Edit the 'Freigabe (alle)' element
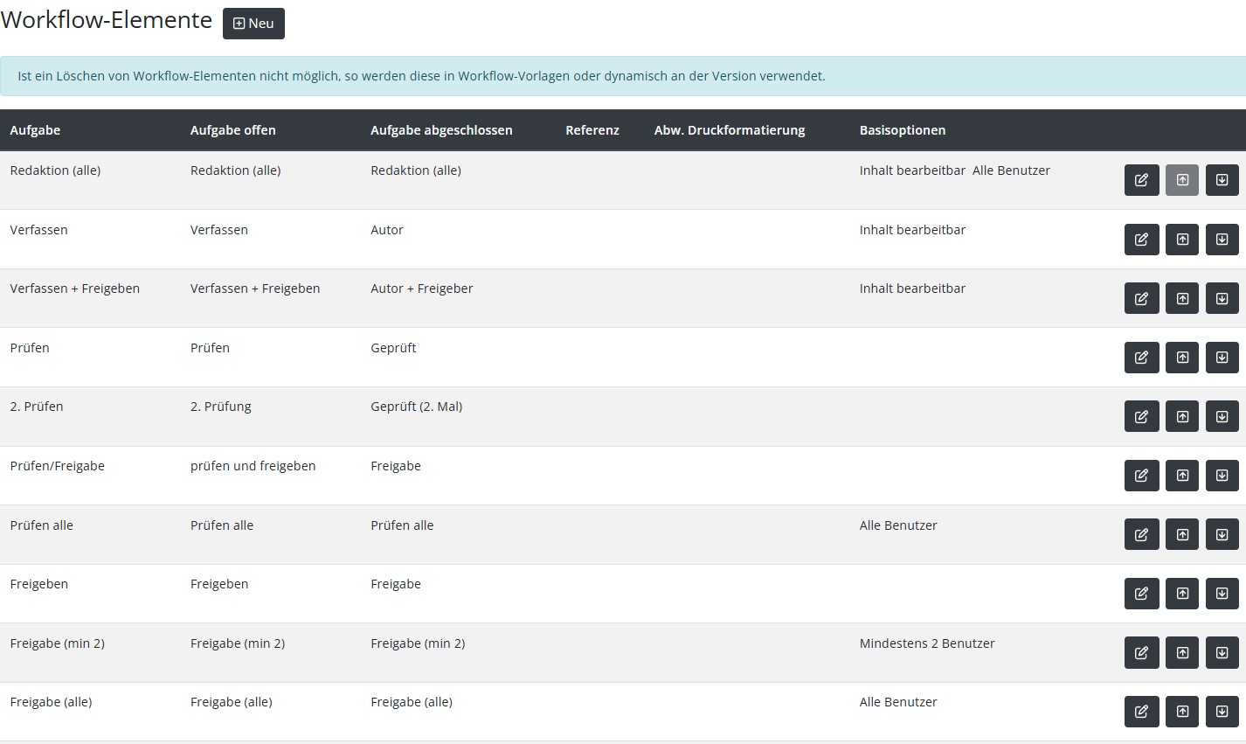 (x=1141, y=712)
